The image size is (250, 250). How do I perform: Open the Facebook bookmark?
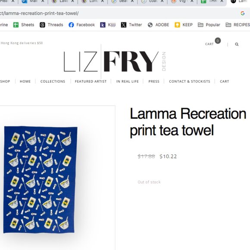tap(81, 25)
